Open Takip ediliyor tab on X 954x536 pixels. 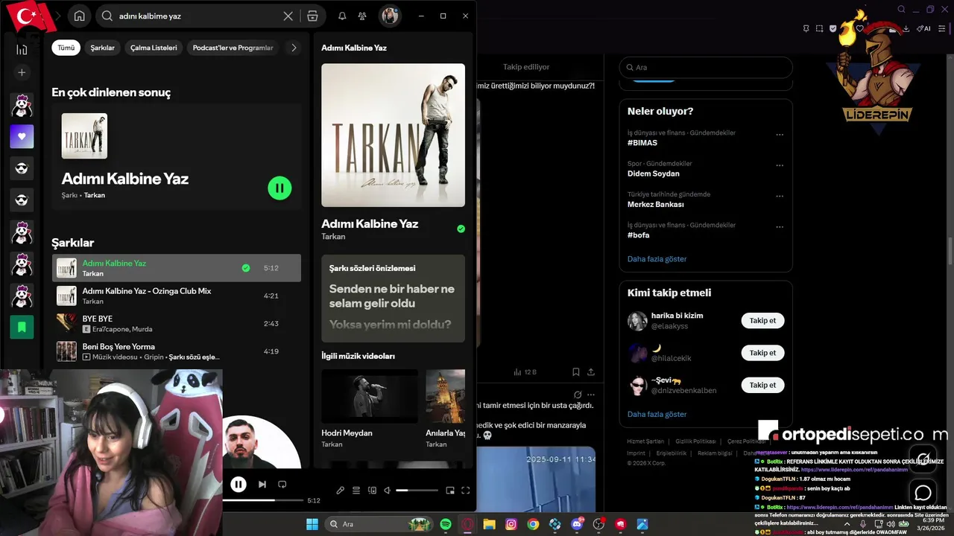pos(526,67)
